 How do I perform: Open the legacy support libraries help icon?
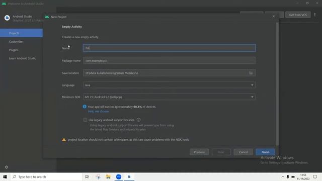tap(139, 120)
